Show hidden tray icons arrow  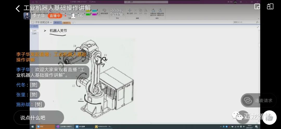pos(220,127)
